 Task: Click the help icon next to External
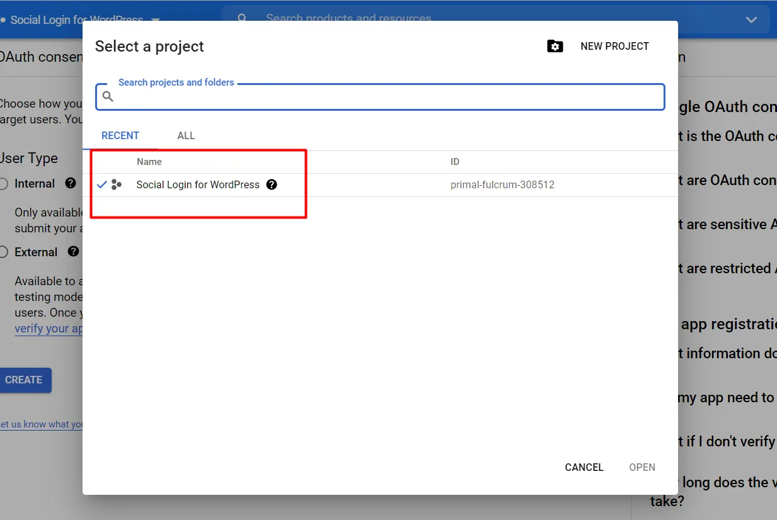click(73, 251)
